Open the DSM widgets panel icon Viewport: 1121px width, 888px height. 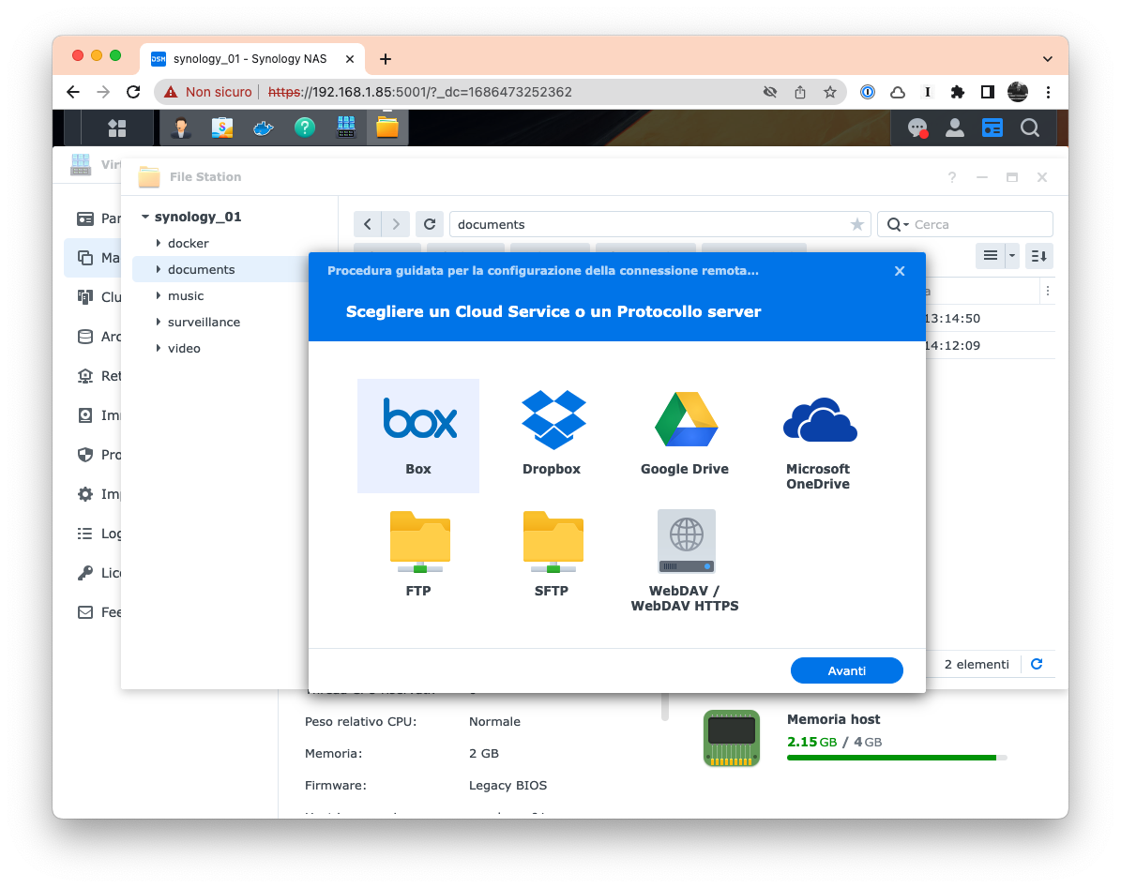[992, 128]
